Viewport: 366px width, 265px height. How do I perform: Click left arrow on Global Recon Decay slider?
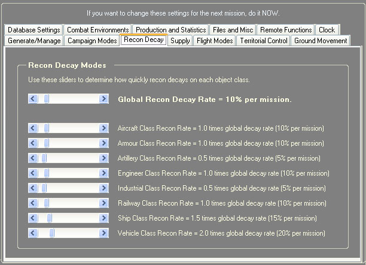point(33,99)
